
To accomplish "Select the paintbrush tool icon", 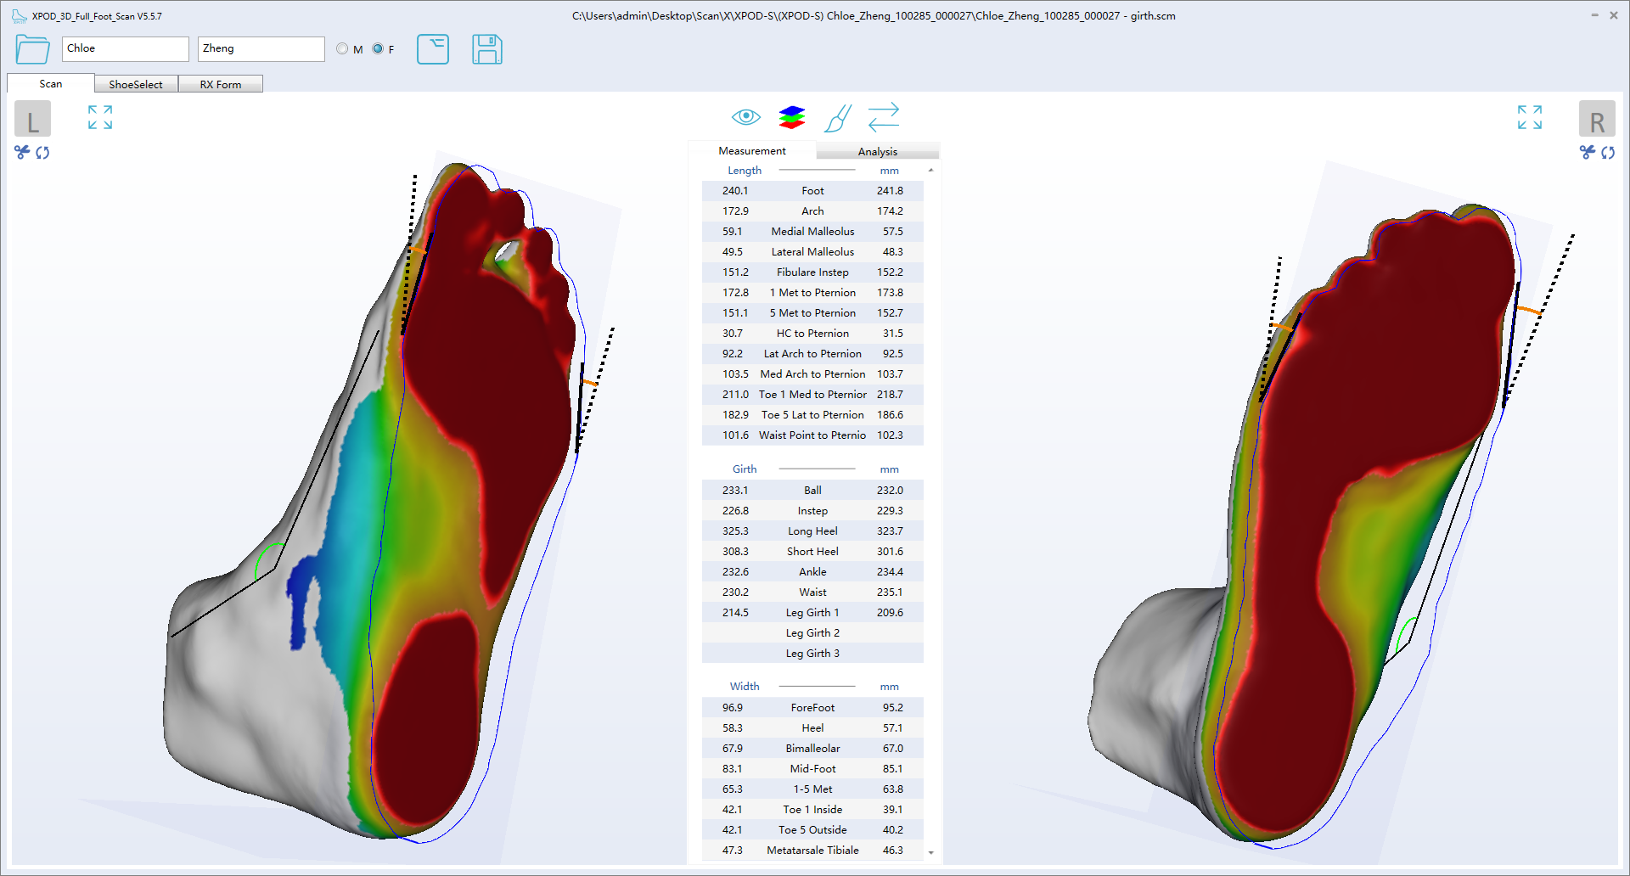I will click(x=837, y=117).
